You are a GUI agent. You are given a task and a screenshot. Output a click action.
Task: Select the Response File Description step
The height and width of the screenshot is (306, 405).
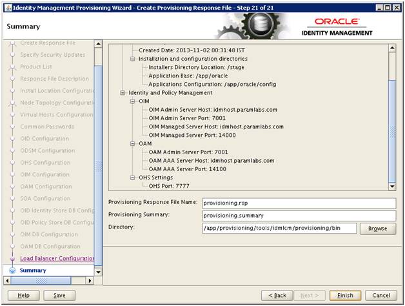[55, 79]
